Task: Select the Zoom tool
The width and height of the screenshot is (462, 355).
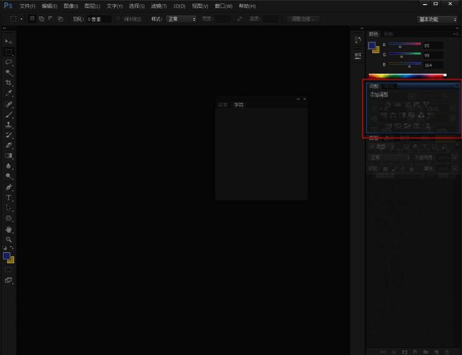Action: (x=9, y=239)
